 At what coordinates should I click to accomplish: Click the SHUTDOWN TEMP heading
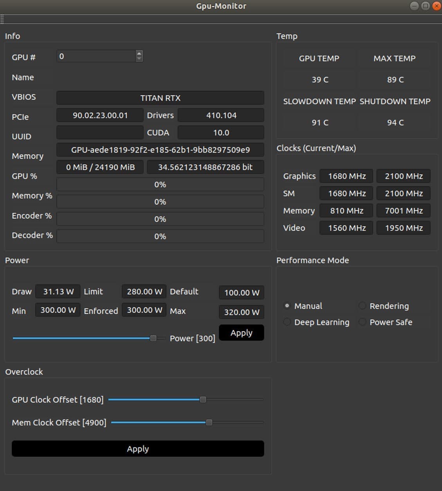395,101
